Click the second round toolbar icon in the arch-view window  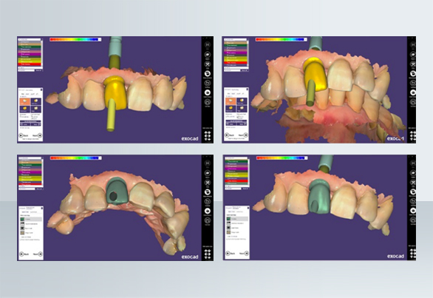208,173
